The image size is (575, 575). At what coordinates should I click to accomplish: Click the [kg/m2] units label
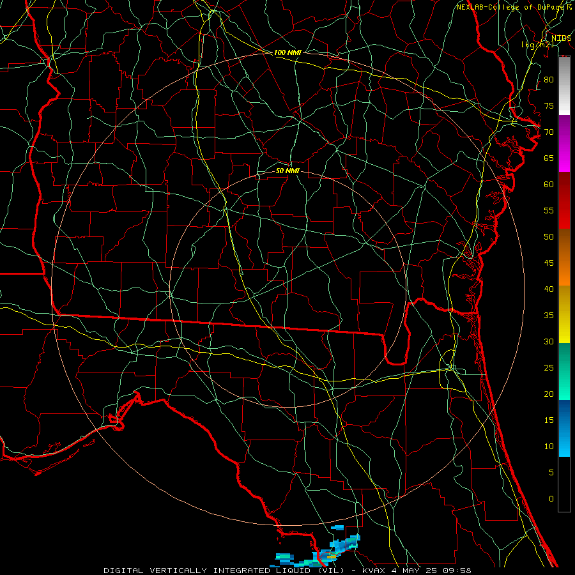point(537,45)
